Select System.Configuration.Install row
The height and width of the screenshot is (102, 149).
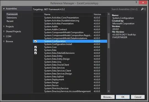click(70, 44)
